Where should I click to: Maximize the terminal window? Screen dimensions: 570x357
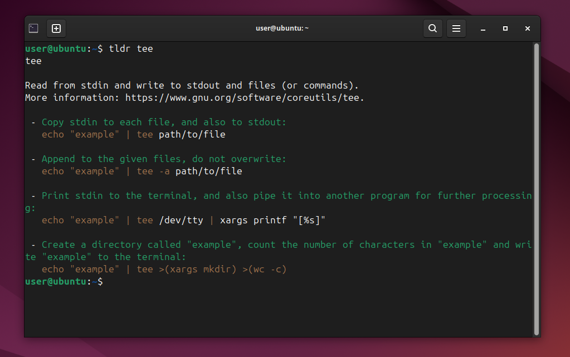click(x=505, y=28)
